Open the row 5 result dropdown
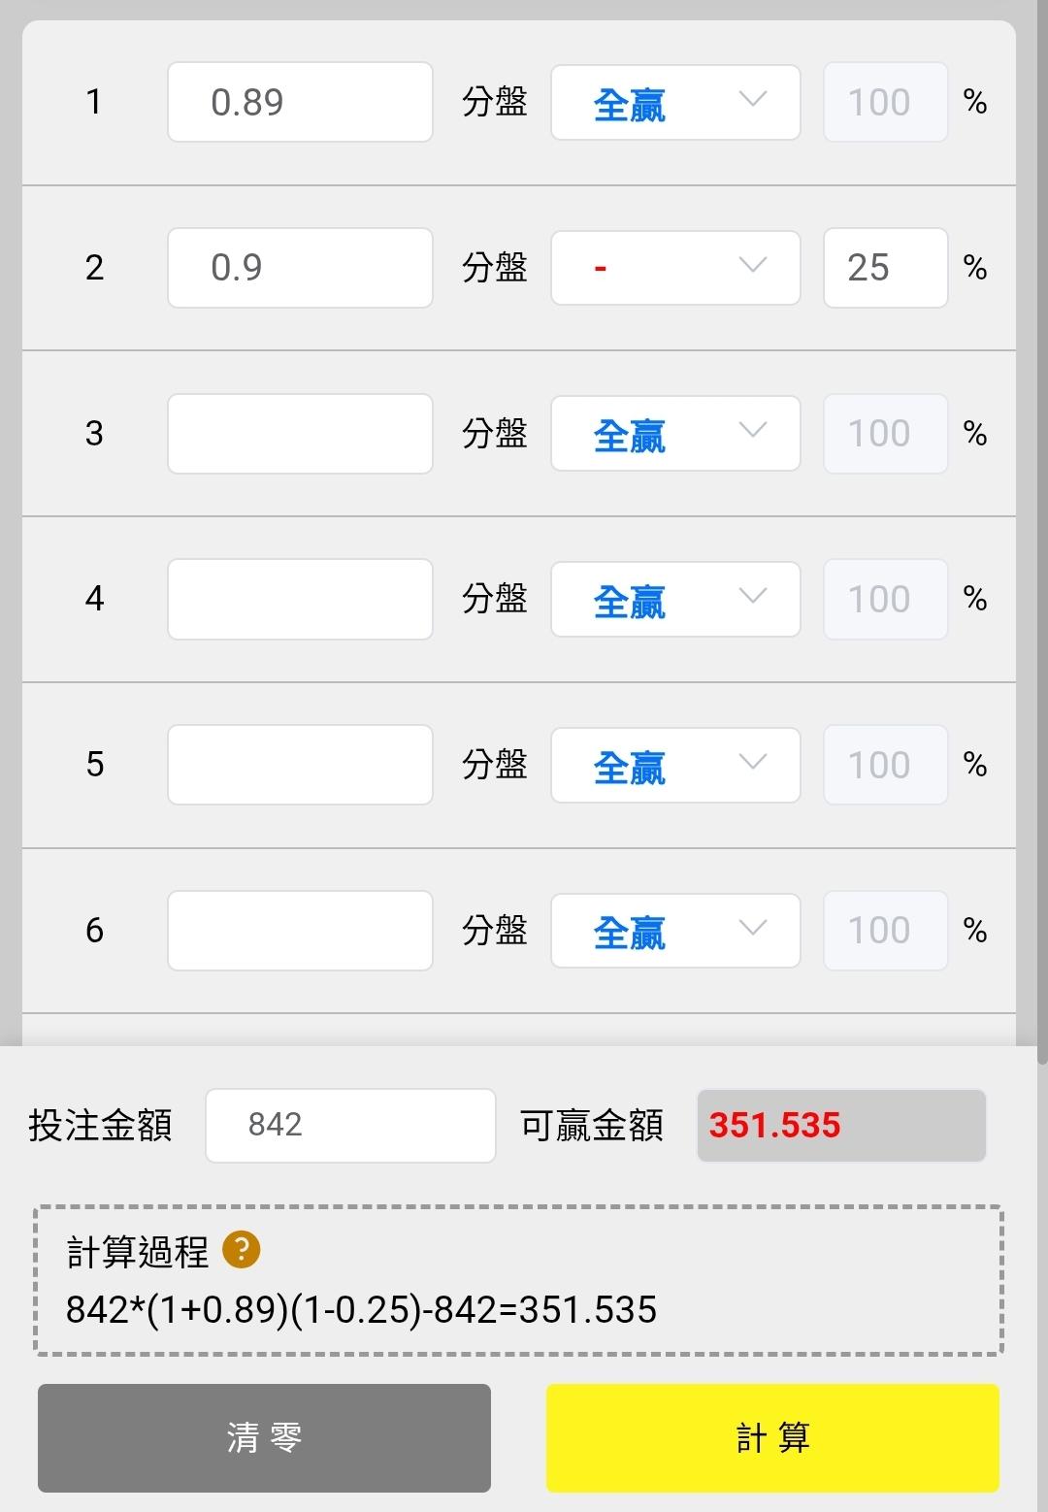 click(x=675, y=765)
